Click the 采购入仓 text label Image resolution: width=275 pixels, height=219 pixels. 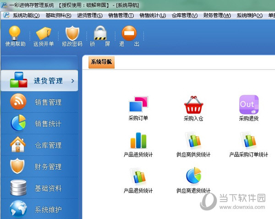point(193,118)
